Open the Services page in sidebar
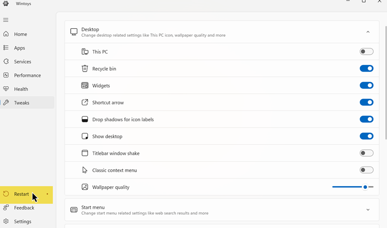 click(x=23, y=62)
